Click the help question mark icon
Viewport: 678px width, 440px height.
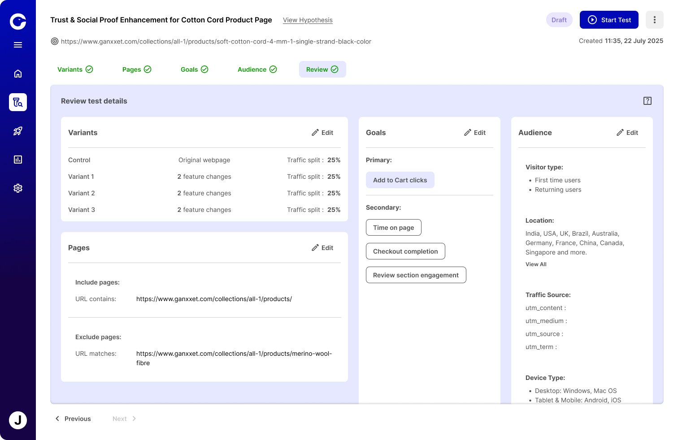pos(647,101)
